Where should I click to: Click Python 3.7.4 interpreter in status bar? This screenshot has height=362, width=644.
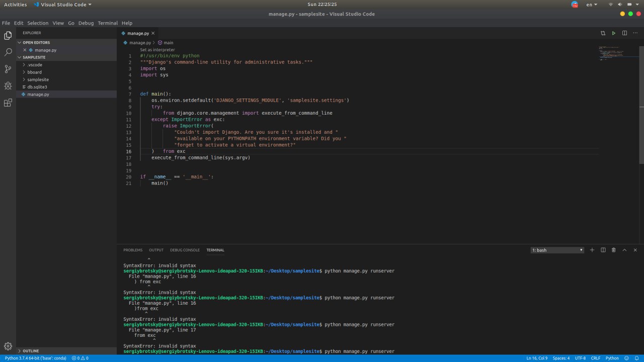[36, 358]
